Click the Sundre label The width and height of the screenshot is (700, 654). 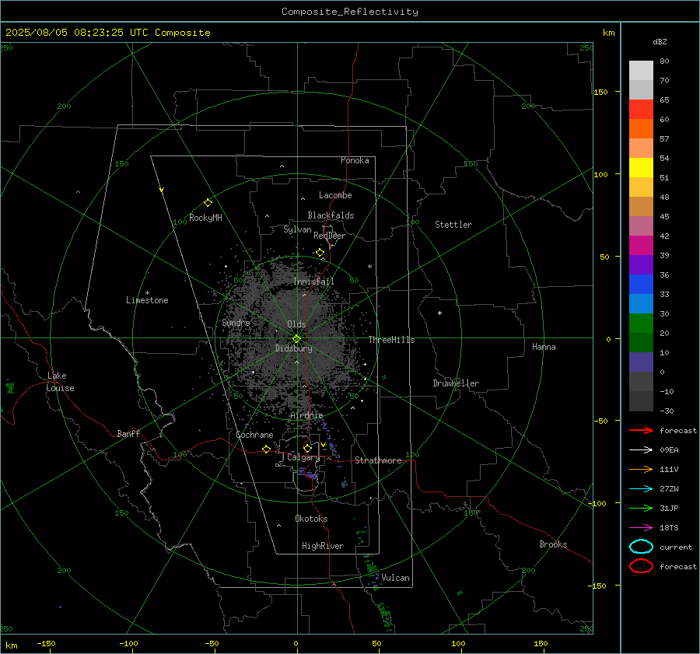(236, 323)
